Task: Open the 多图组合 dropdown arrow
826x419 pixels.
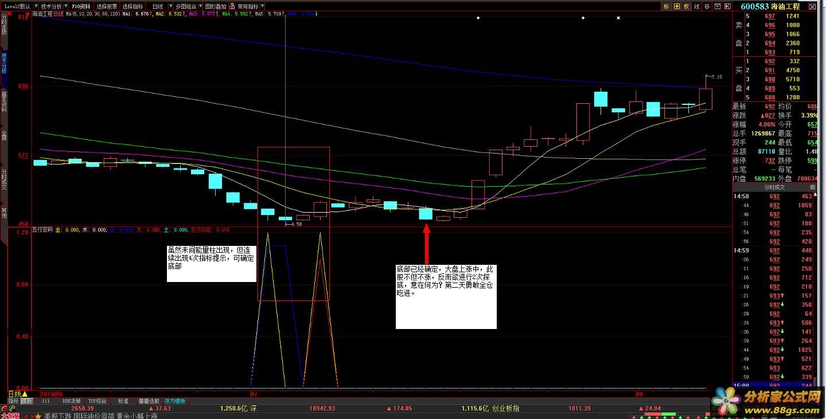Action: tap(200, 6)
